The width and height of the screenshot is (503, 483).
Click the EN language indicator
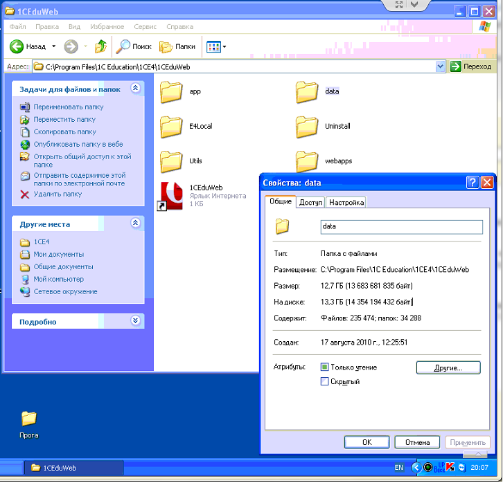[399, 468]
